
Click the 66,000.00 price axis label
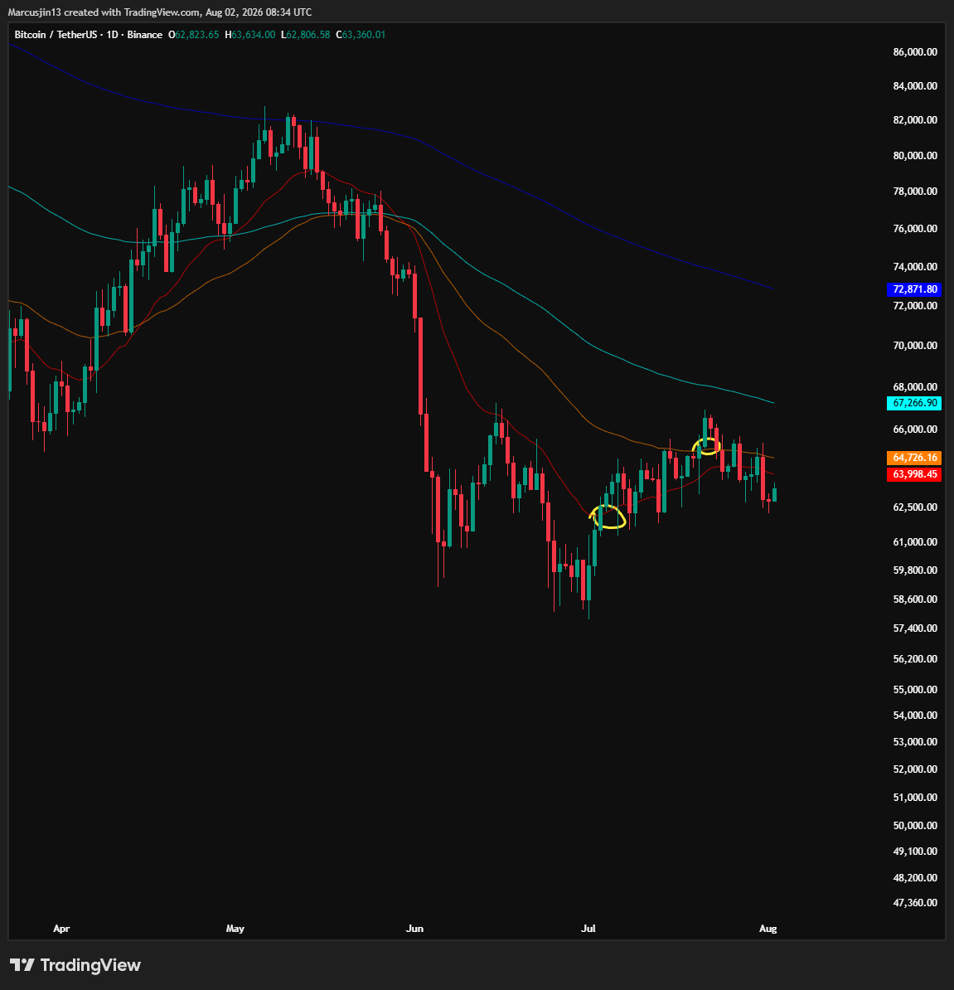[x=915, y=429]
